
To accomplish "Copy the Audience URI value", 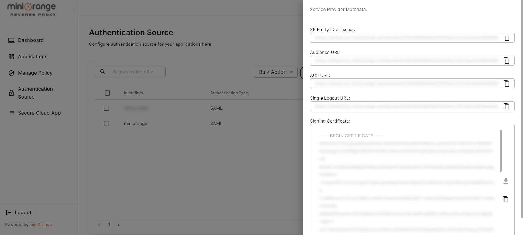I will [x=506, y=61].
